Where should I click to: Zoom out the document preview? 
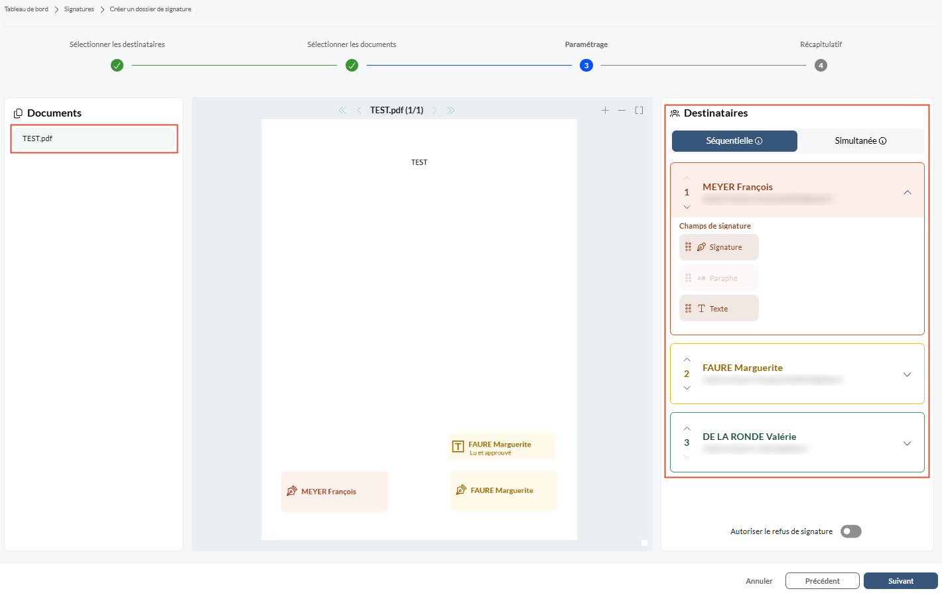point(622,111)
